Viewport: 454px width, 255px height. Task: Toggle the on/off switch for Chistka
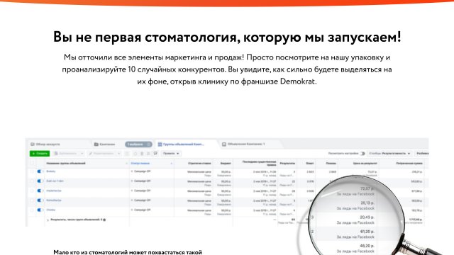[x=40, y=210]
